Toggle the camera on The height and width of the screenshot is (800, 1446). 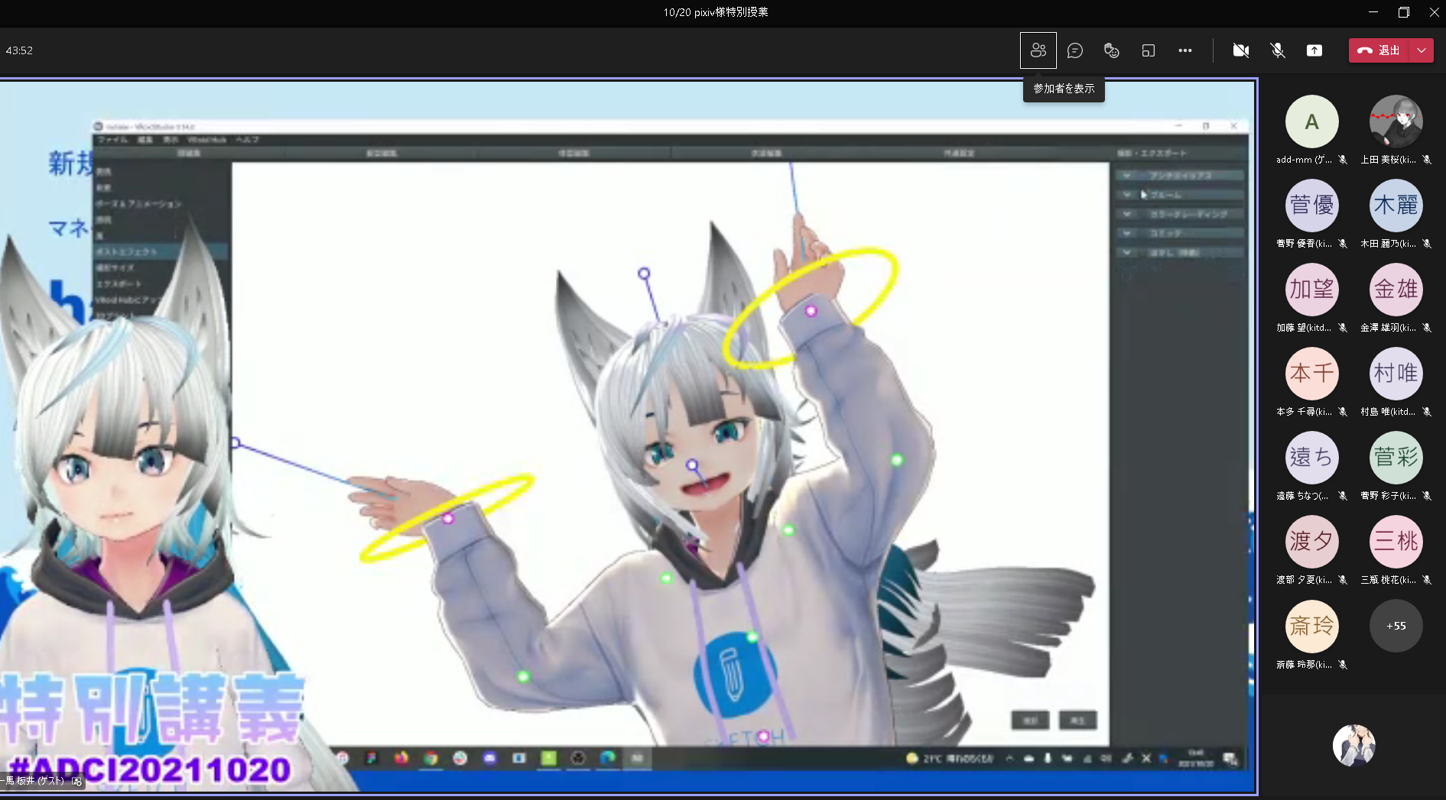[x=1240, y=50]
